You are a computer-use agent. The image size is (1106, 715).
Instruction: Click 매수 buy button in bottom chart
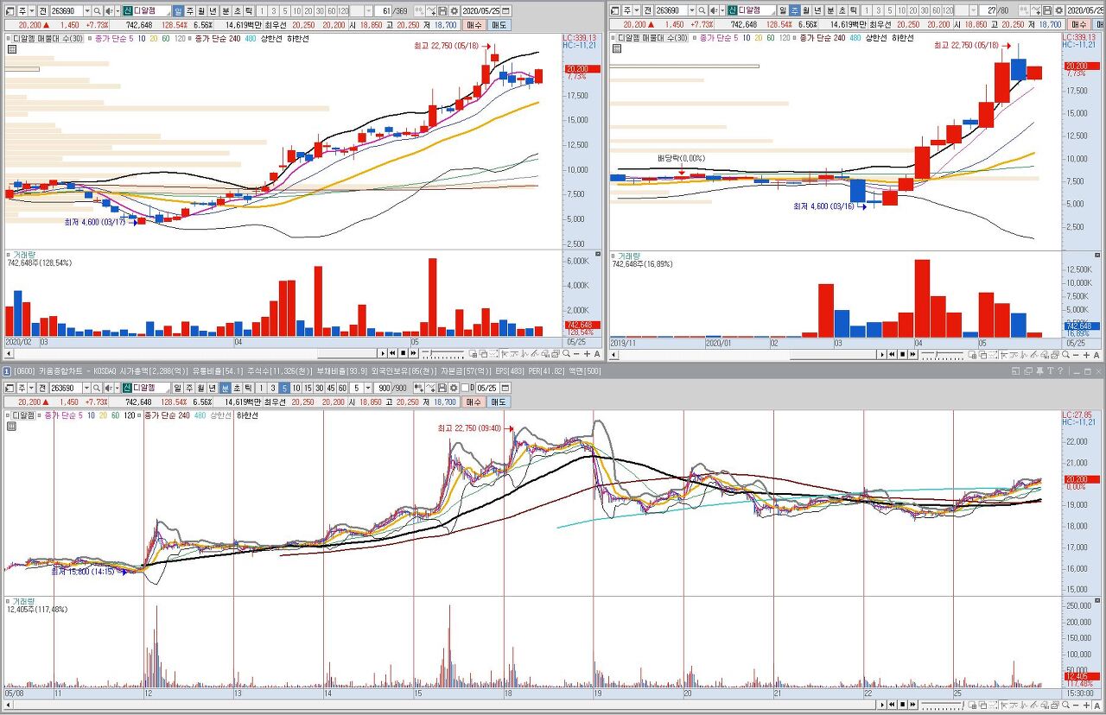[474, 402]
